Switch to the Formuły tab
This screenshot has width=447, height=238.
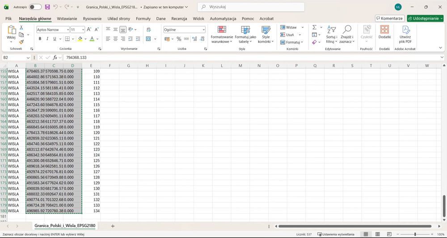[x=143, y=18]
